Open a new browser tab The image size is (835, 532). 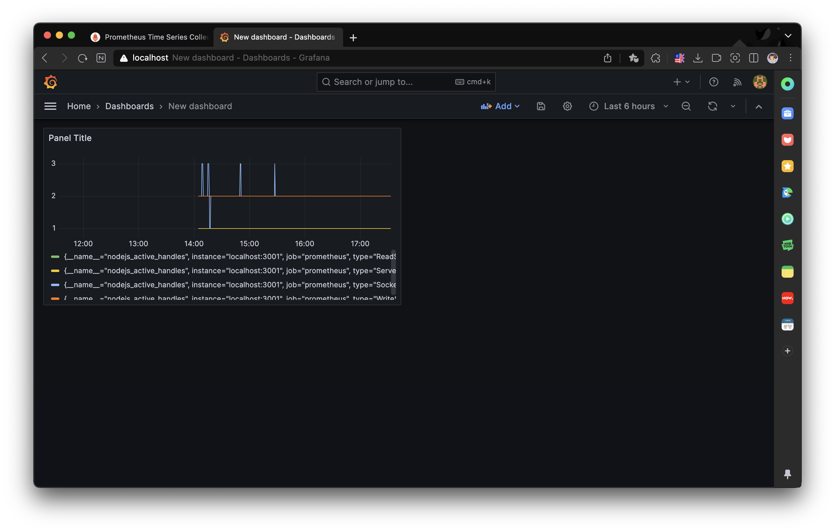tap(353, 37)
